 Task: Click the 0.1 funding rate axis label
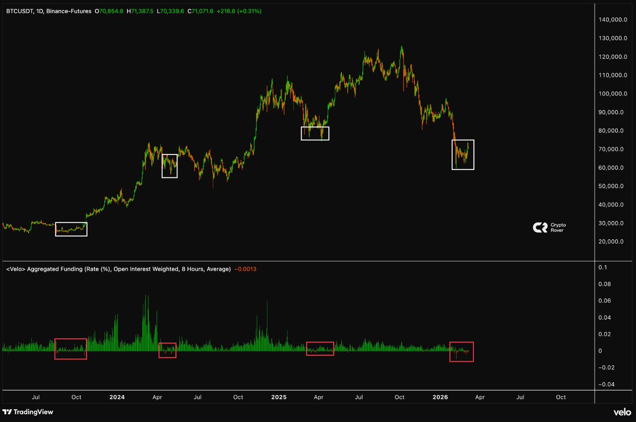click(603, 268)
